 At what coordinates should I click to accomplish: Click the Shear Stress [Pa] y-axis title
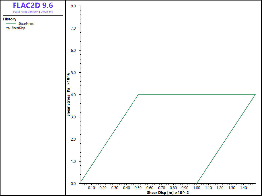click(68, 94)
